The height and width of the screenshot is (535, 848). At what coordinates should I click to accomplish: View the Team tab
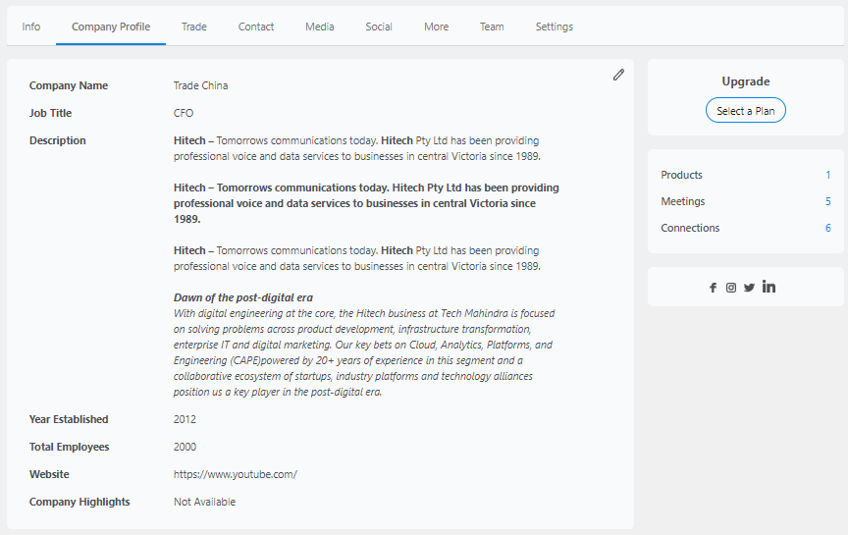492,27
